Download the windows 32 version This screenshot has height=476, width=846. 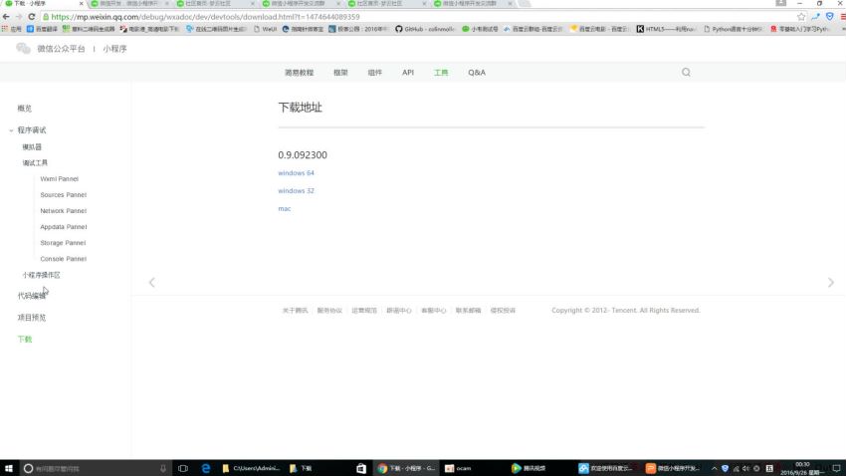[296, 191]
